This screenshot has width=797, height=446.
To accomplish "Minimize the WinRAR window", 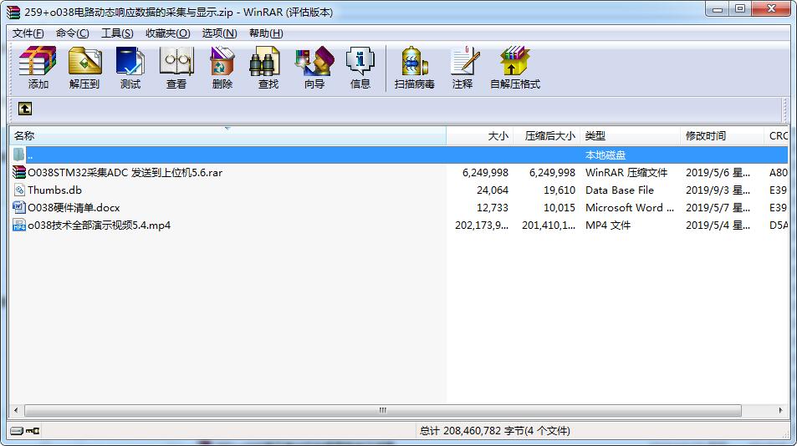I will (718, 9).
